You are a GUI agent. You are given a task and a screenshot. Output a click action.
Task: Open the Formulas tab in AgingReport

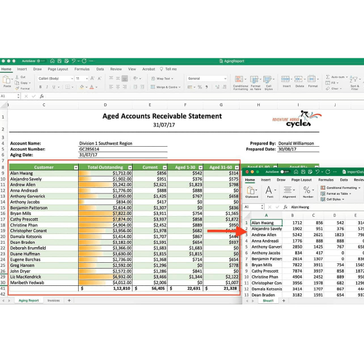click(x=82, y=69)
